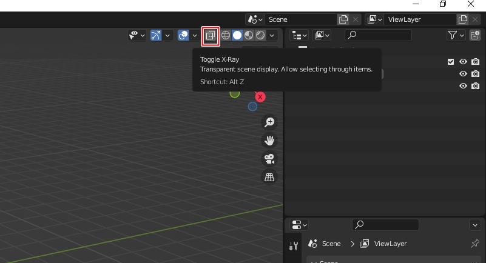Minimize the Blender window
Screen dimensions: 486x263
click(x=416, y=4)
